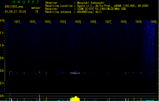Viewport: 159px width, 101px height.
Task: Click the 0.9 kHz frequency label
Action: (2, 58)
